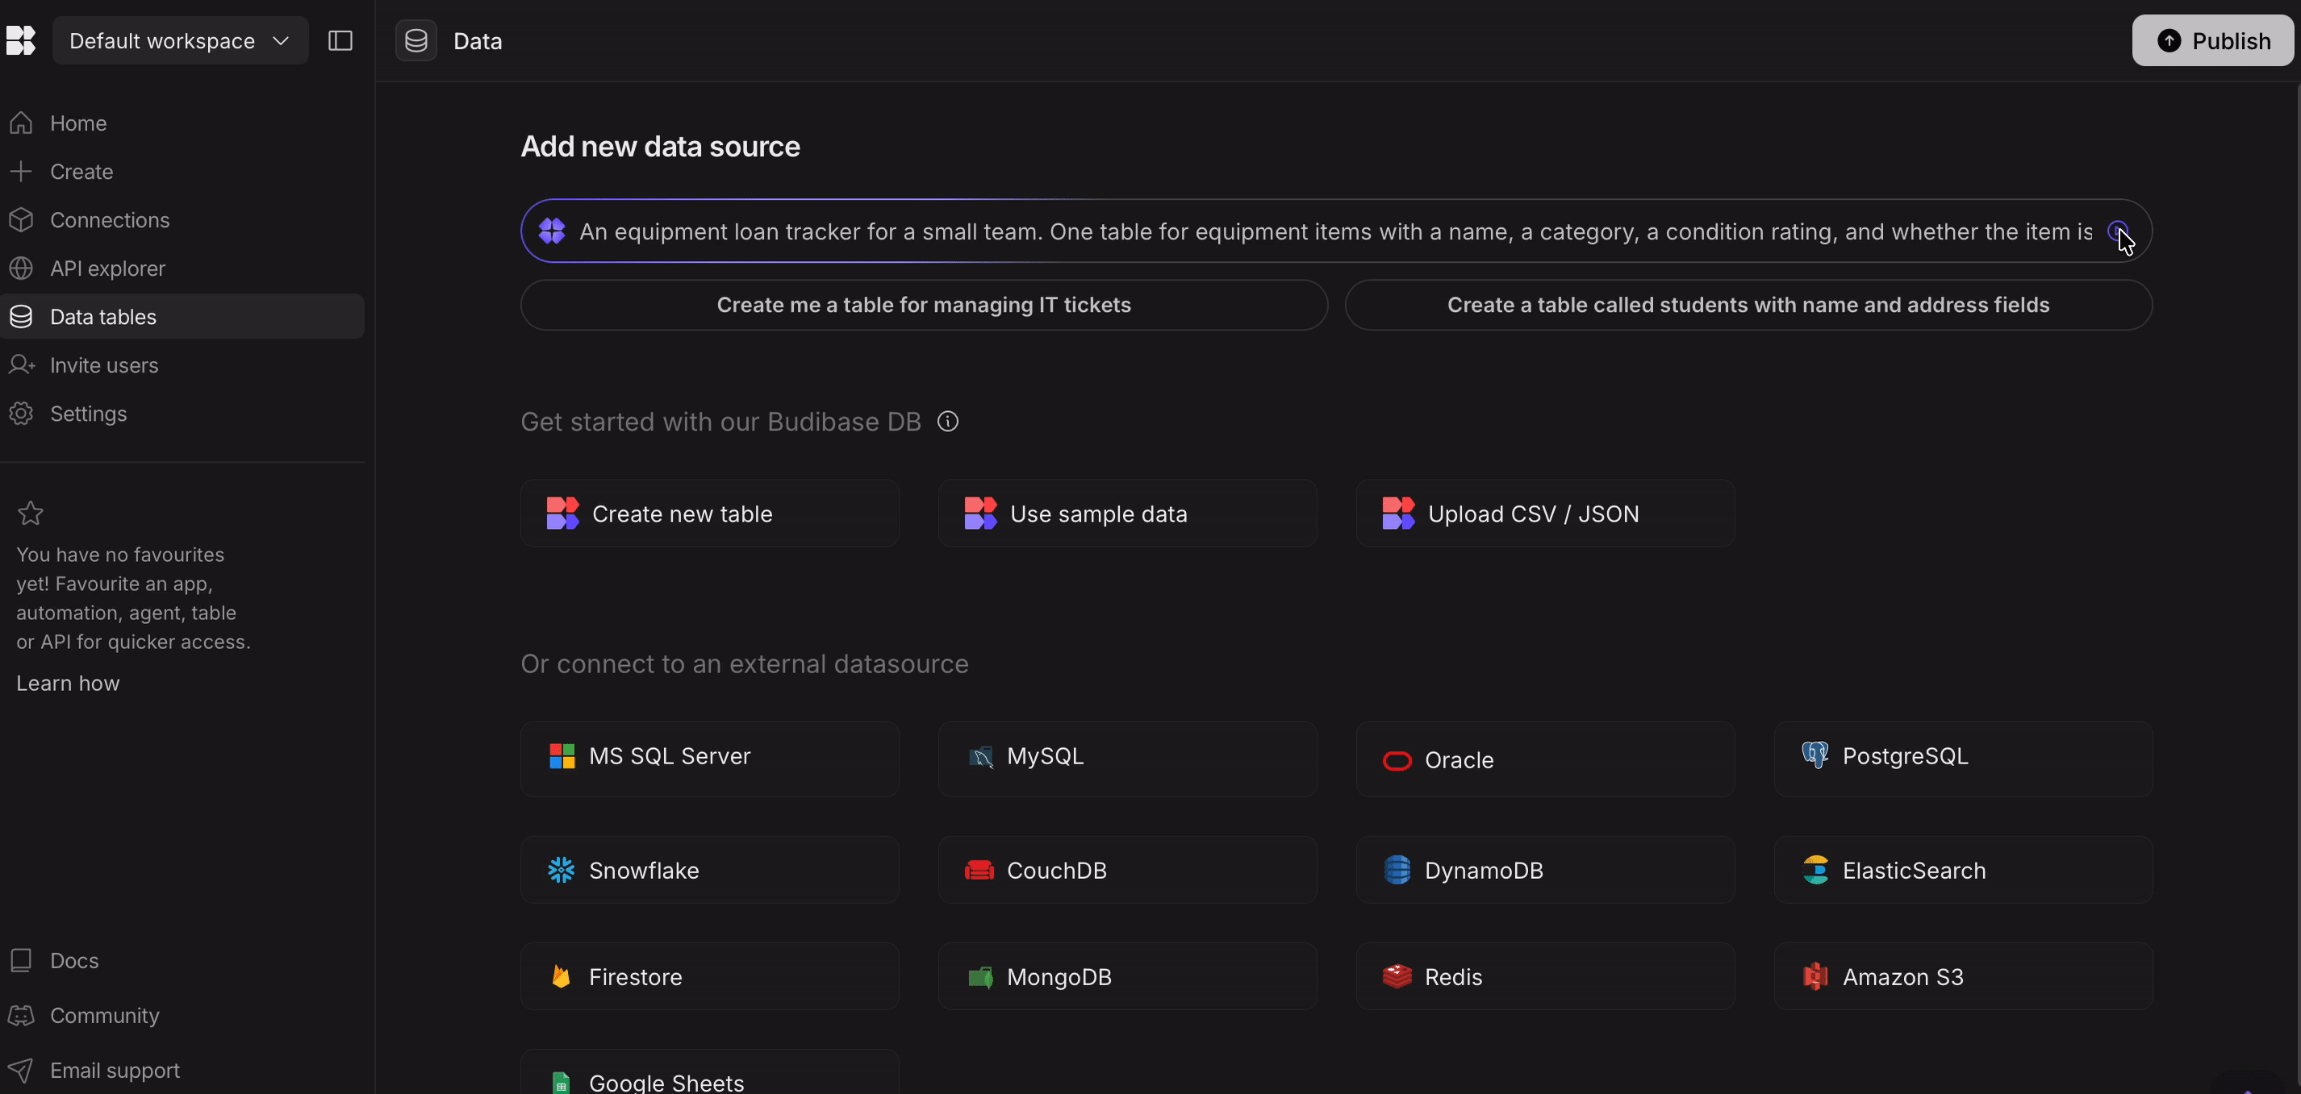This screenshot has height=1094, width=2301.
Task: Click the Connections cube icon
Action: (x=22, y=219)
